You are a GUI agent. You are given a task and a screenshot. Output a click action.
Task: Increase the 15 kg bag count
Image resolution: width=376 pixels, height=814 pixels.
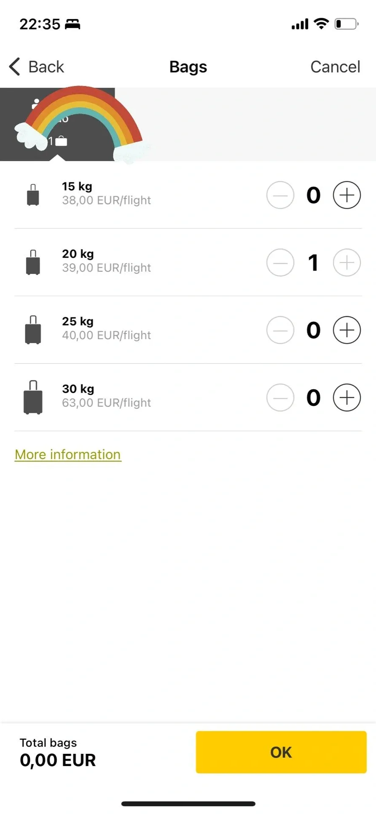pos(347,195)
